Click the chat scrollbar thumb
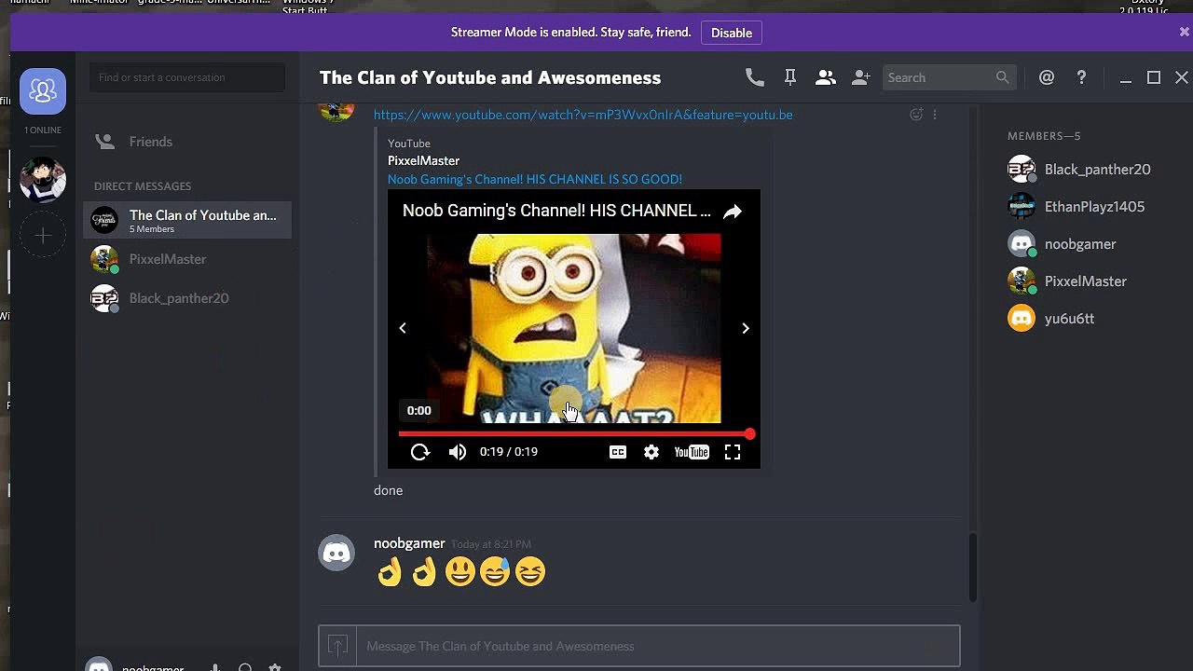The width and height of the screenshot is (1193, 671). pyautogui.click(x=973, y=568)
